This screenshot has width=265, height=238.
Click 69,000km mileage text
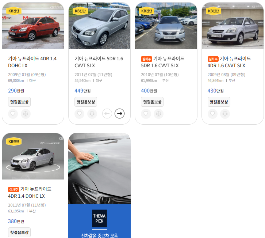(16, 80)
